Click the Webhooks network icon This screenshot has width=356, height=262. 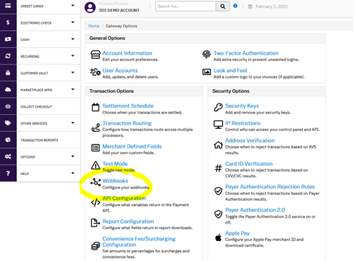point(96,182)
